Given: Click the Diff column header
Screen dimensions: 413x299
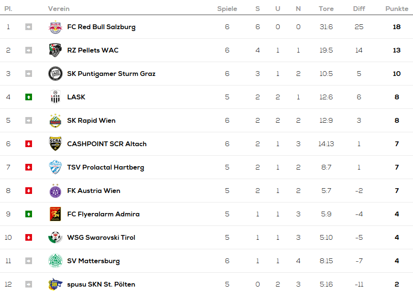Looking at the screenshot, I should point(359,9).
